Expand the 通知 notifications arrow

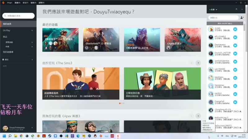(x=32, y=60)
